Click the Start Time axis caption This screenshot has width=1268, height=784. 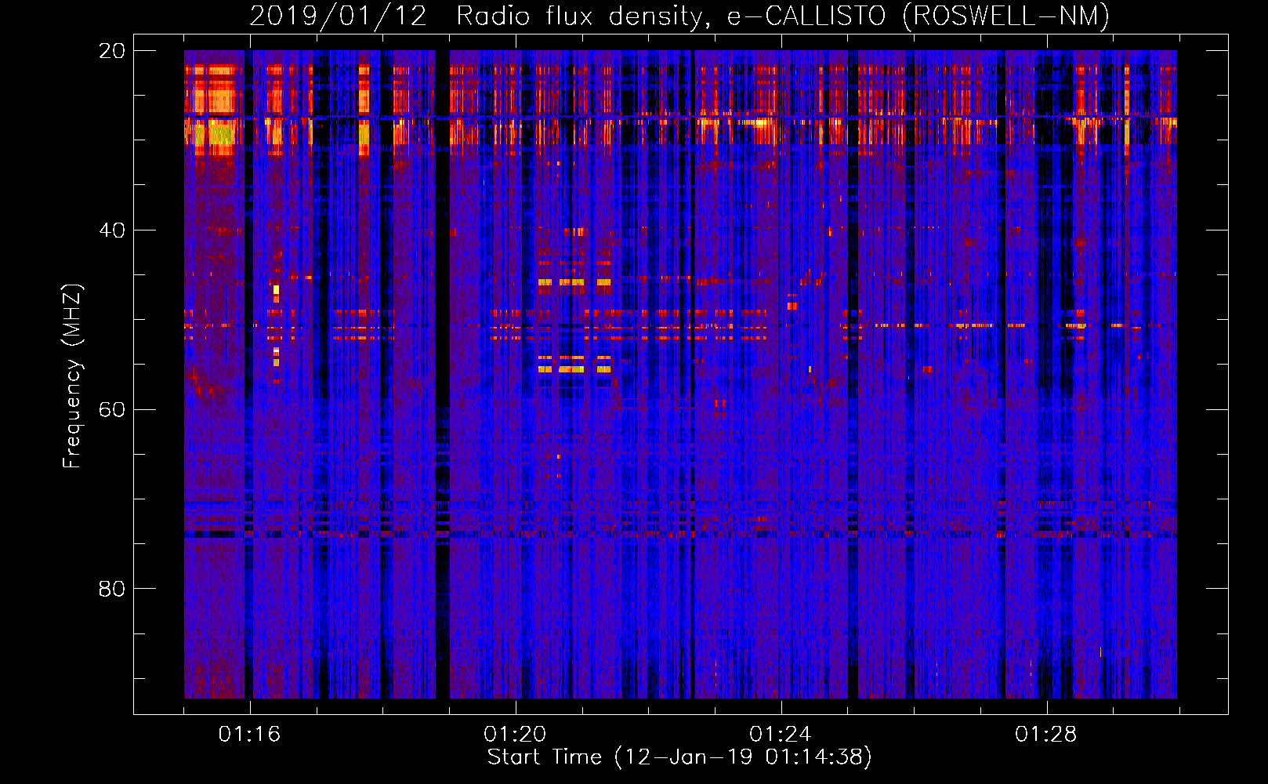tap(679, 757)
